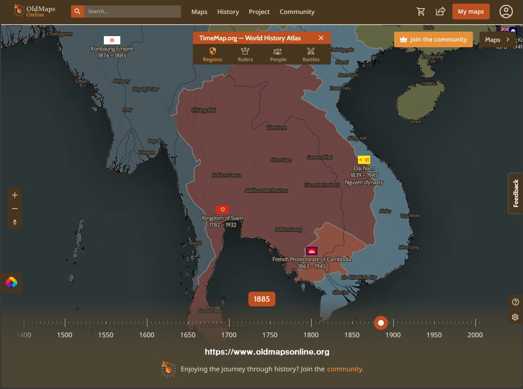Click the Ho Chi Minh City label
Screen dimensions: 523x389
359,278
